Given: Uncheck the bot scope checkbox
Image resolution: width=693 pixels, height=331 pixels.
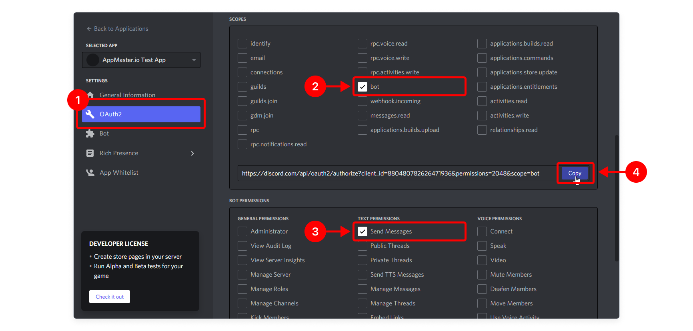Looking at the screenshot, I should click(x=363, y=87).
